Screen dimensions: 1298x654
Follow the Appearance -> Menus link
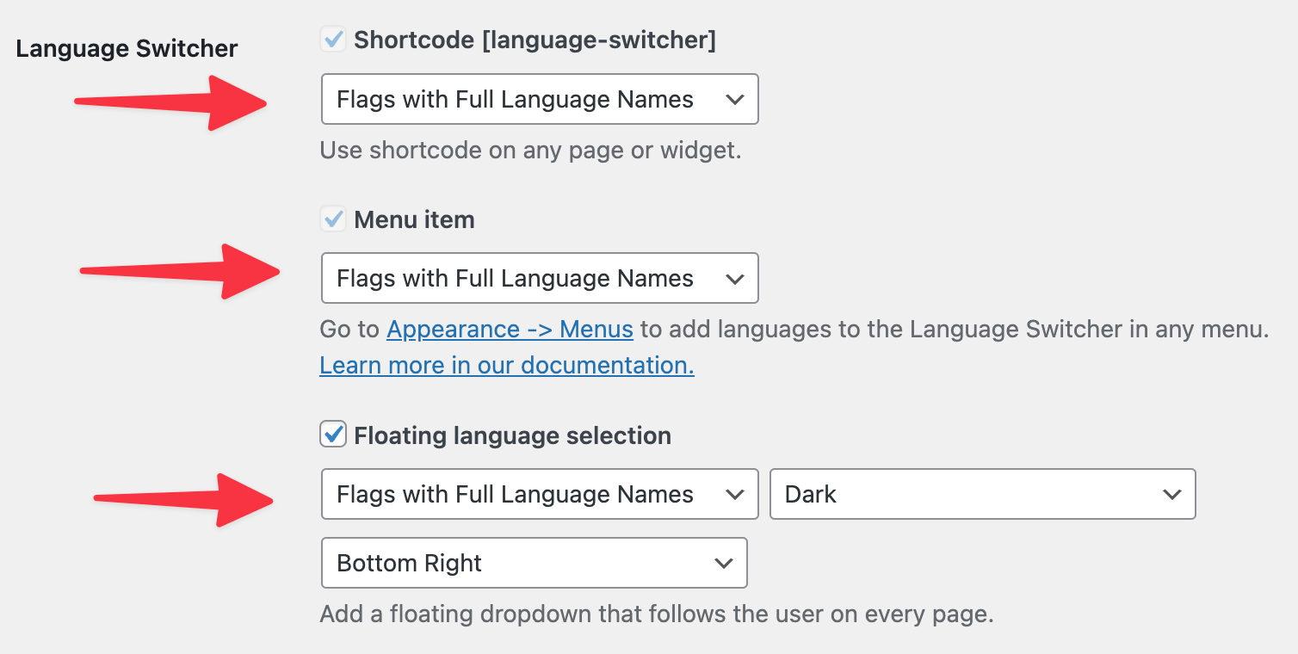point(510,330)
